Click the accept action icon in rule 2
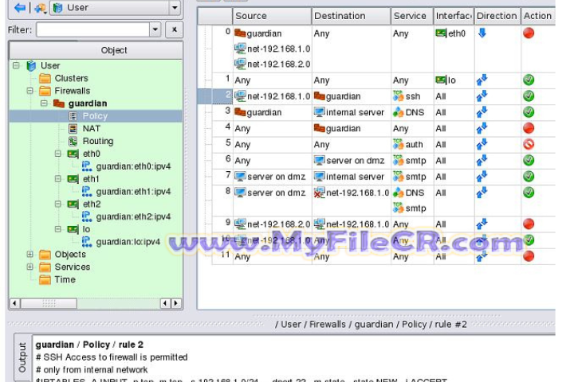 [529, 96]
